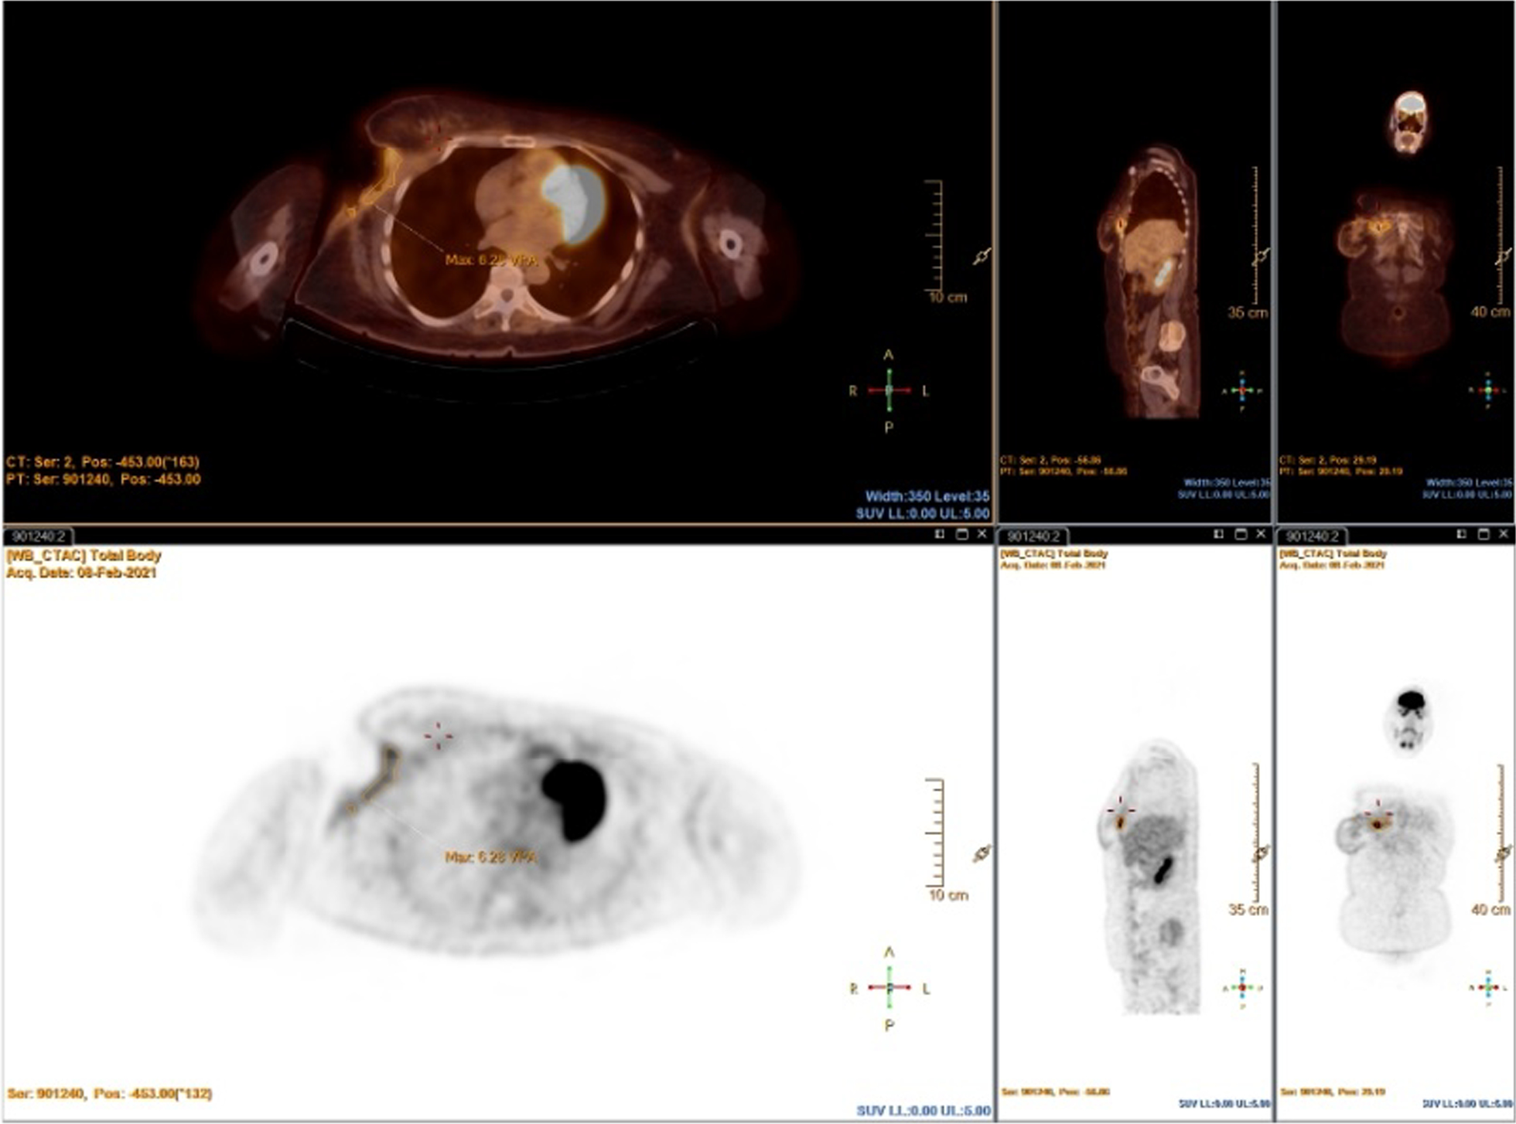
Task: Click the split-layout icon of the coronal PET panel
Action: [1461, 534]
